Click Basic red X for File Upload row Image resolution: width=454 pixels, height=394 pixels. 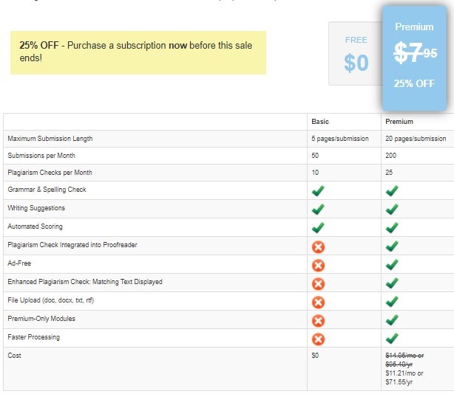[319, 301]
